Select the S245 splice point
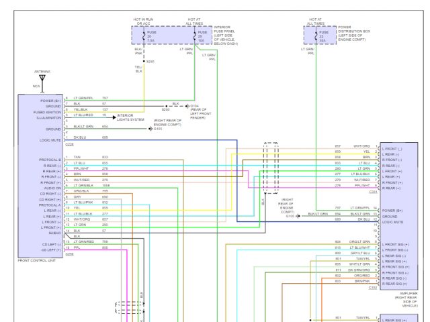Image resolution: width=430 pixels, height=322 pixels. click(x=142, y=61)
